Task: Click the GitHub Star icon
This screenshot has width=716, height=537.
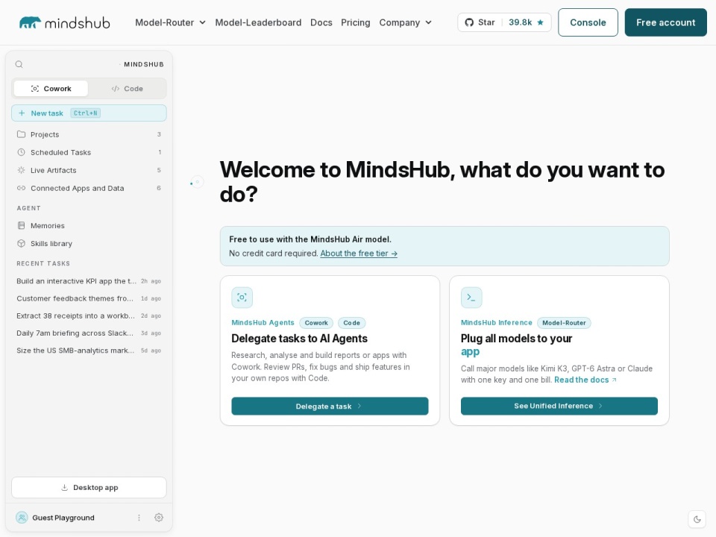Action: 469,22
